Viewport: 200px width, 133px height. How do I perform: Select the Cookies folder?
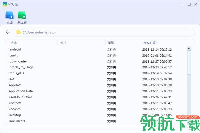[x=15, y=109]
